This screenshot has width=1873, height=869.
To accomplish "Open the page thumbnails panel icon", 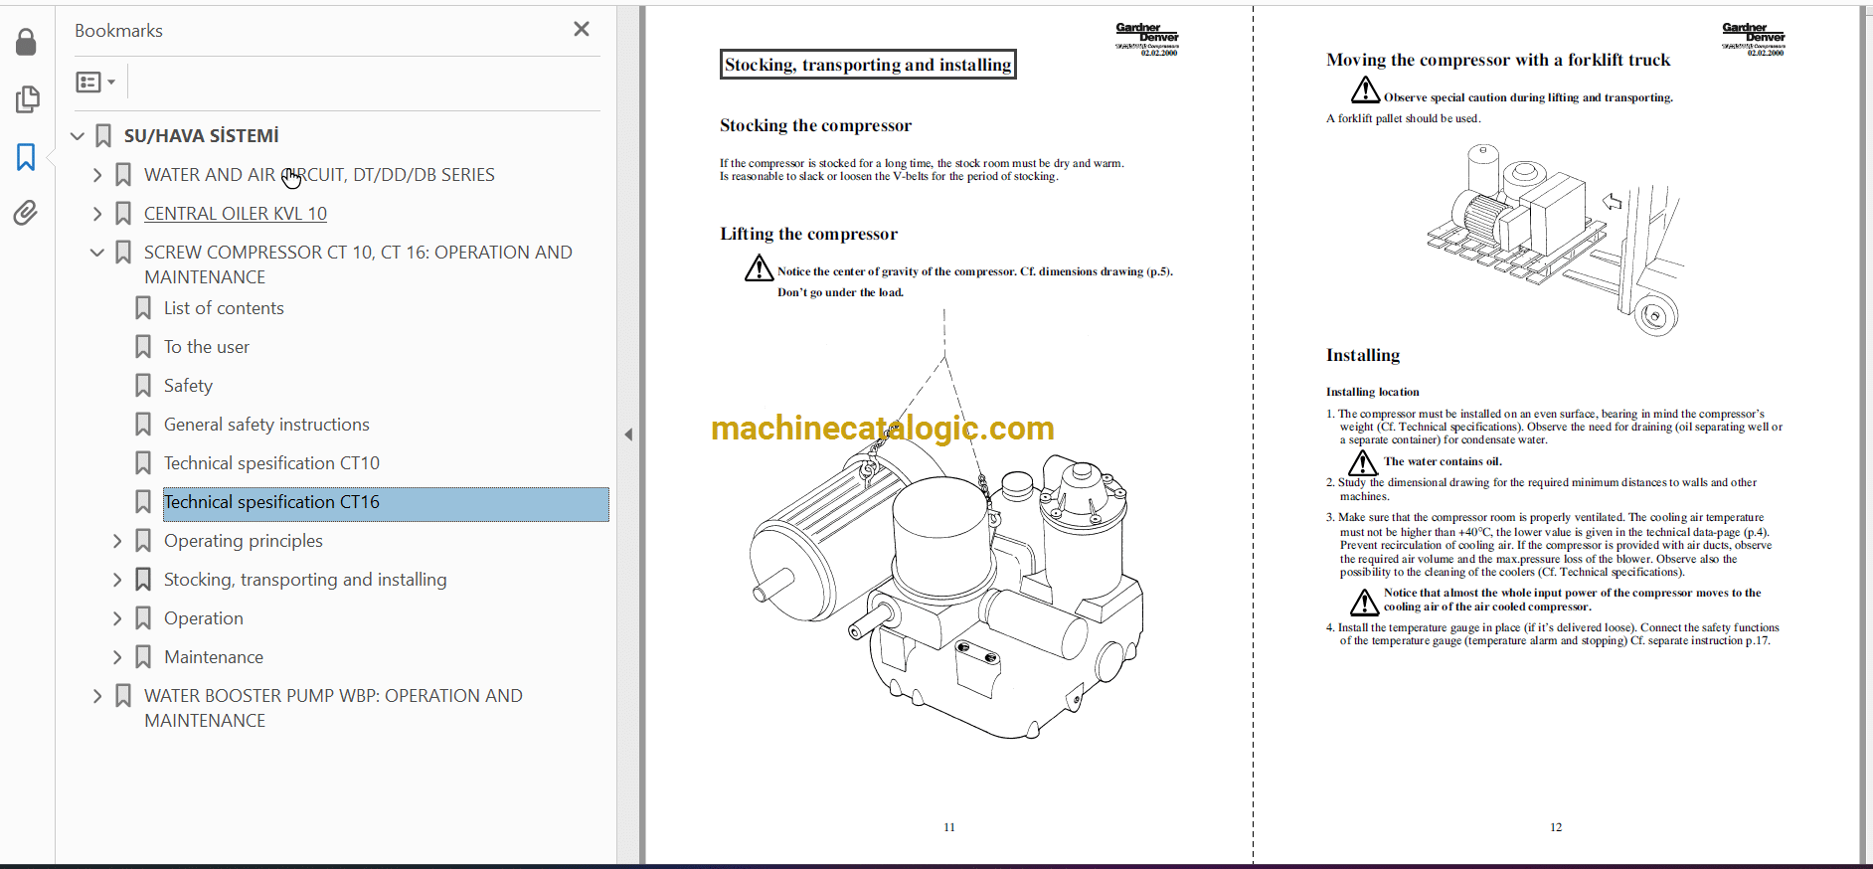I will click(27, 99).
